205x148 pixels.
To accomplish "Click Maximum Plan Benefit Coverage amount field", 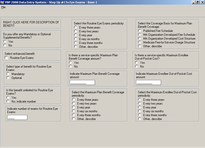I will 82,82.
